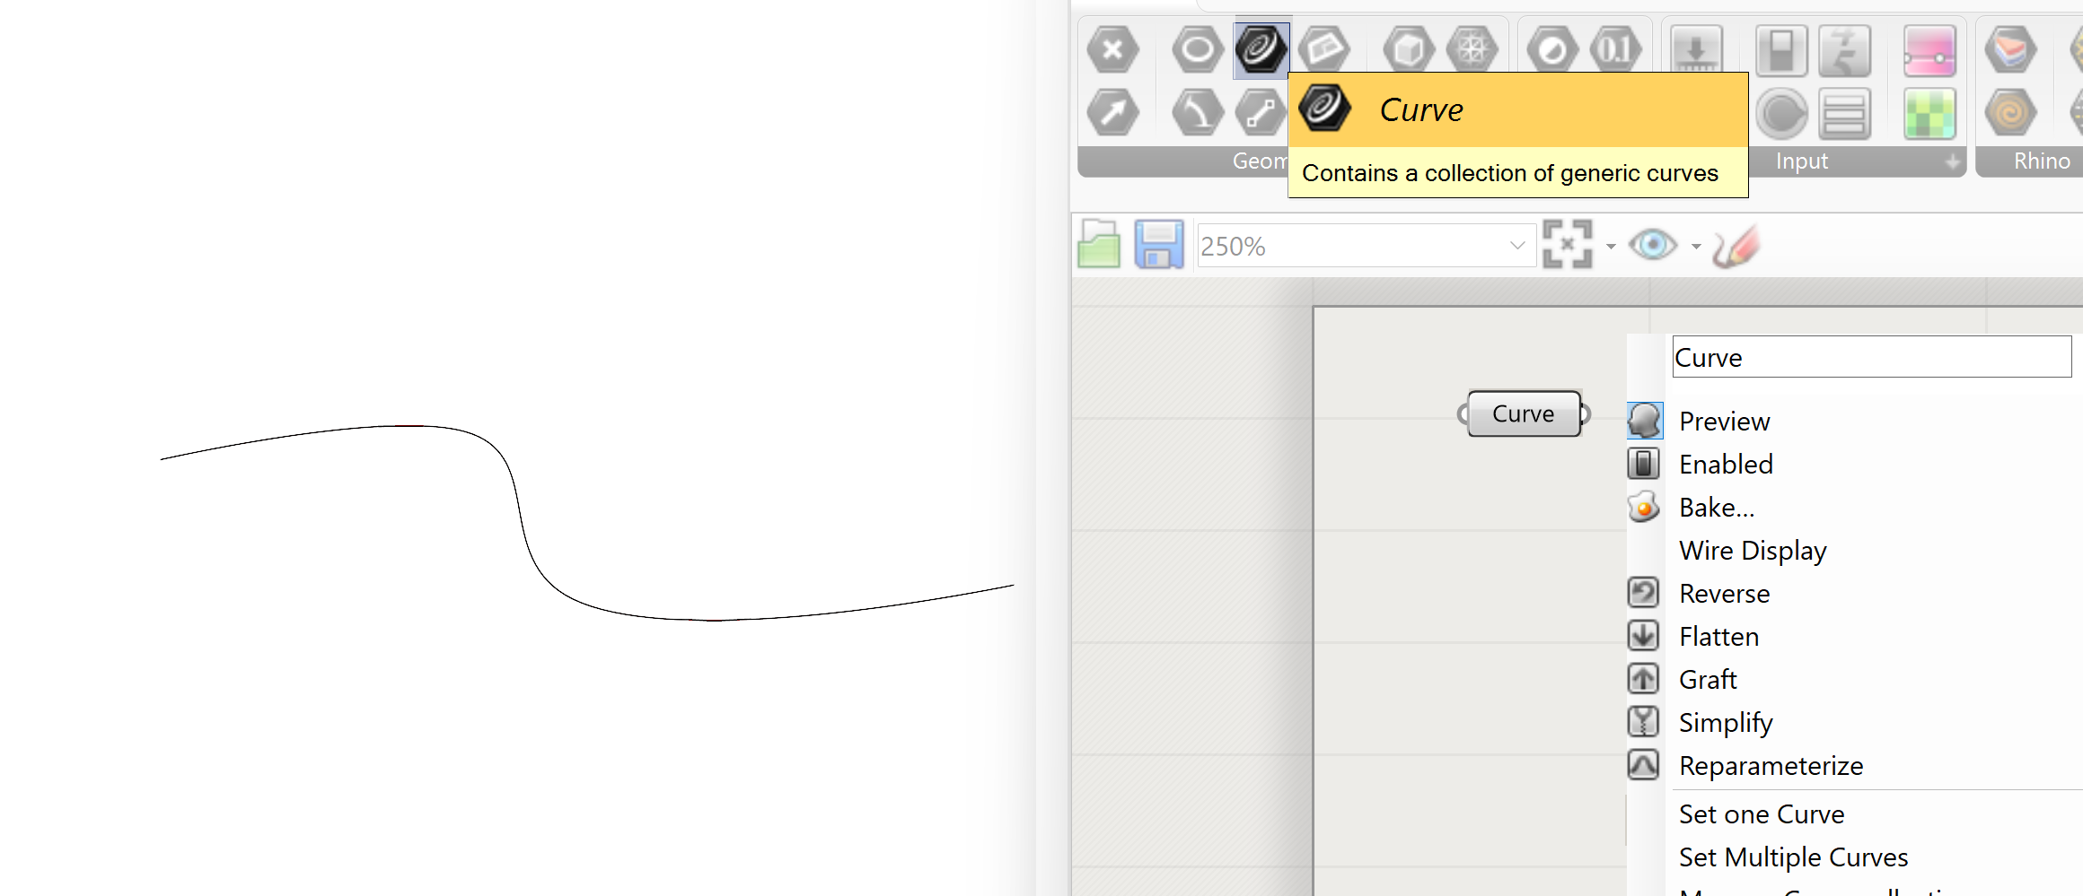The width and height of the screenshot is (2083, 896).
Task: Click the Boolean Toggle icon in Input panel
Action: point(1781,50)
